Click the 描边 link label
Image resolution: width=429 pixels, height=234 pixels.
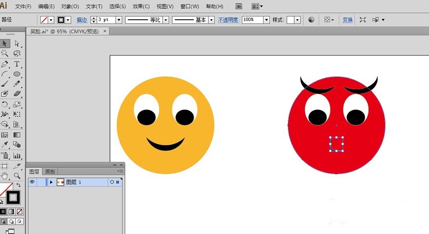click(x=82, y=20)
